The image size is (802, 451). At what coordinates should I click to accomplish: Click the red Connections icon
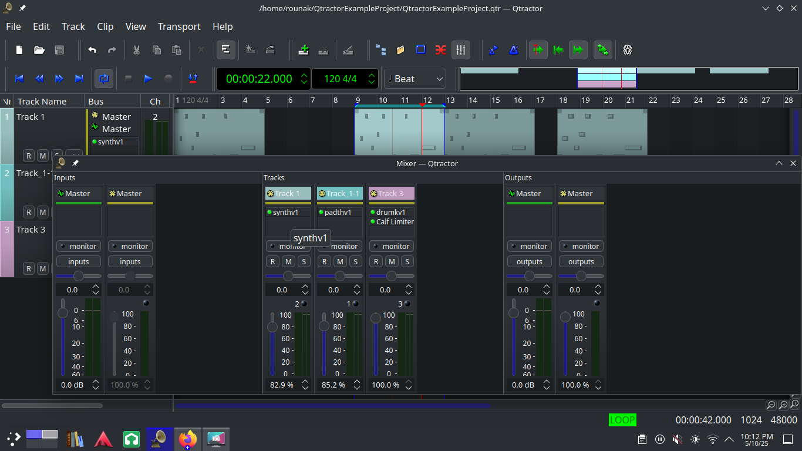pos(440,50)
